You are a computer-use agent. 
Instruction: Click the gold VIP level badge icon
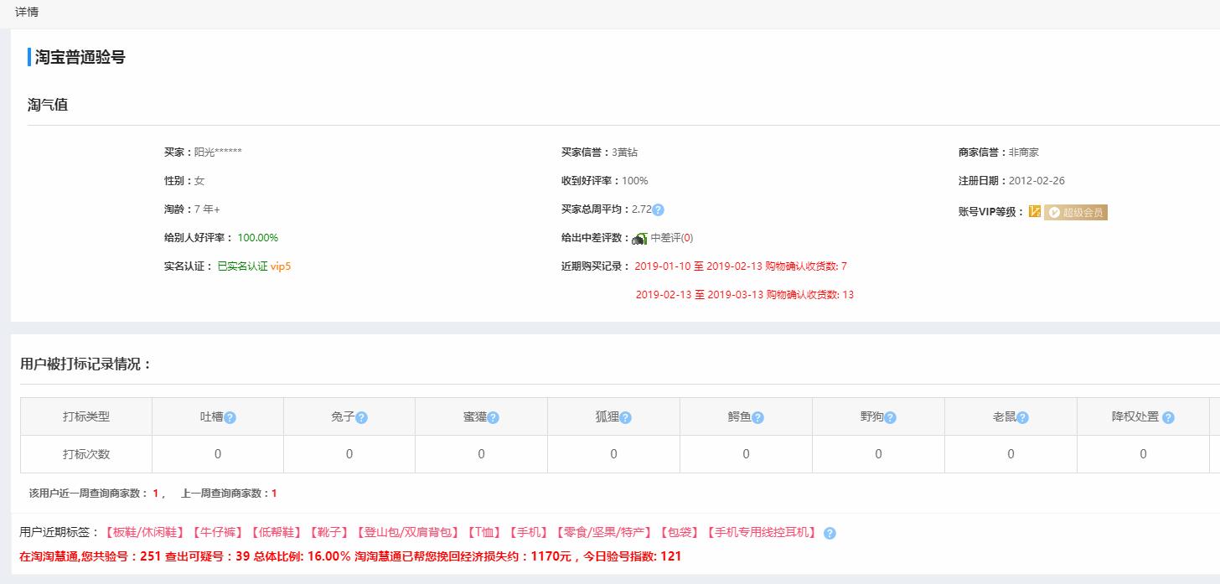(x=1036, y=212)
